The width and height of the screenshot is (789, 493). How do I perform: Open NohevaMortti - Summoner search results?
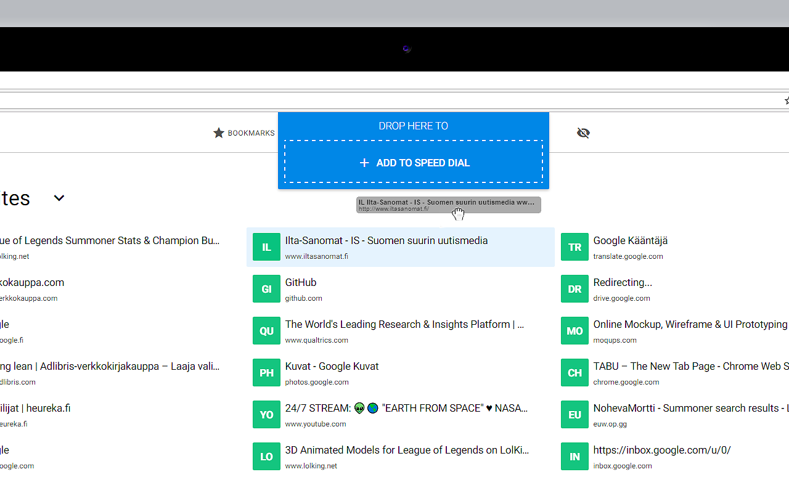pos(691,408)
